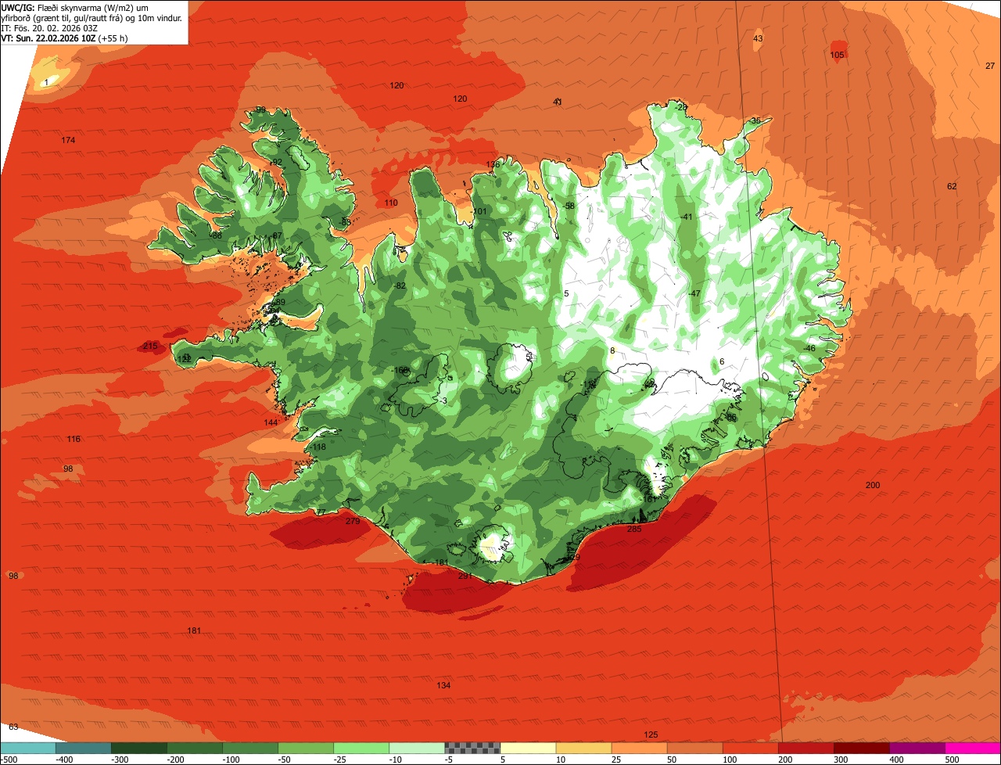Click the map value '8' in central Iceland
Viewport: 1001px width, 765px height.
612,350
